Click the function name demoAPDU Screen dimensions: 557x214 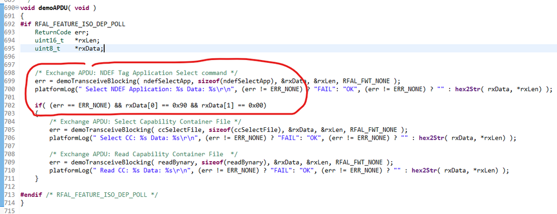54,8
